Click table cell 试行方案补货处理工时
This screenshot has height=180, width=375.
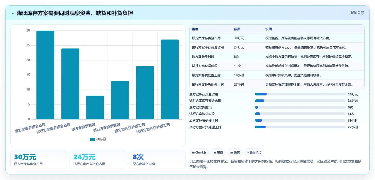[208, 85]
